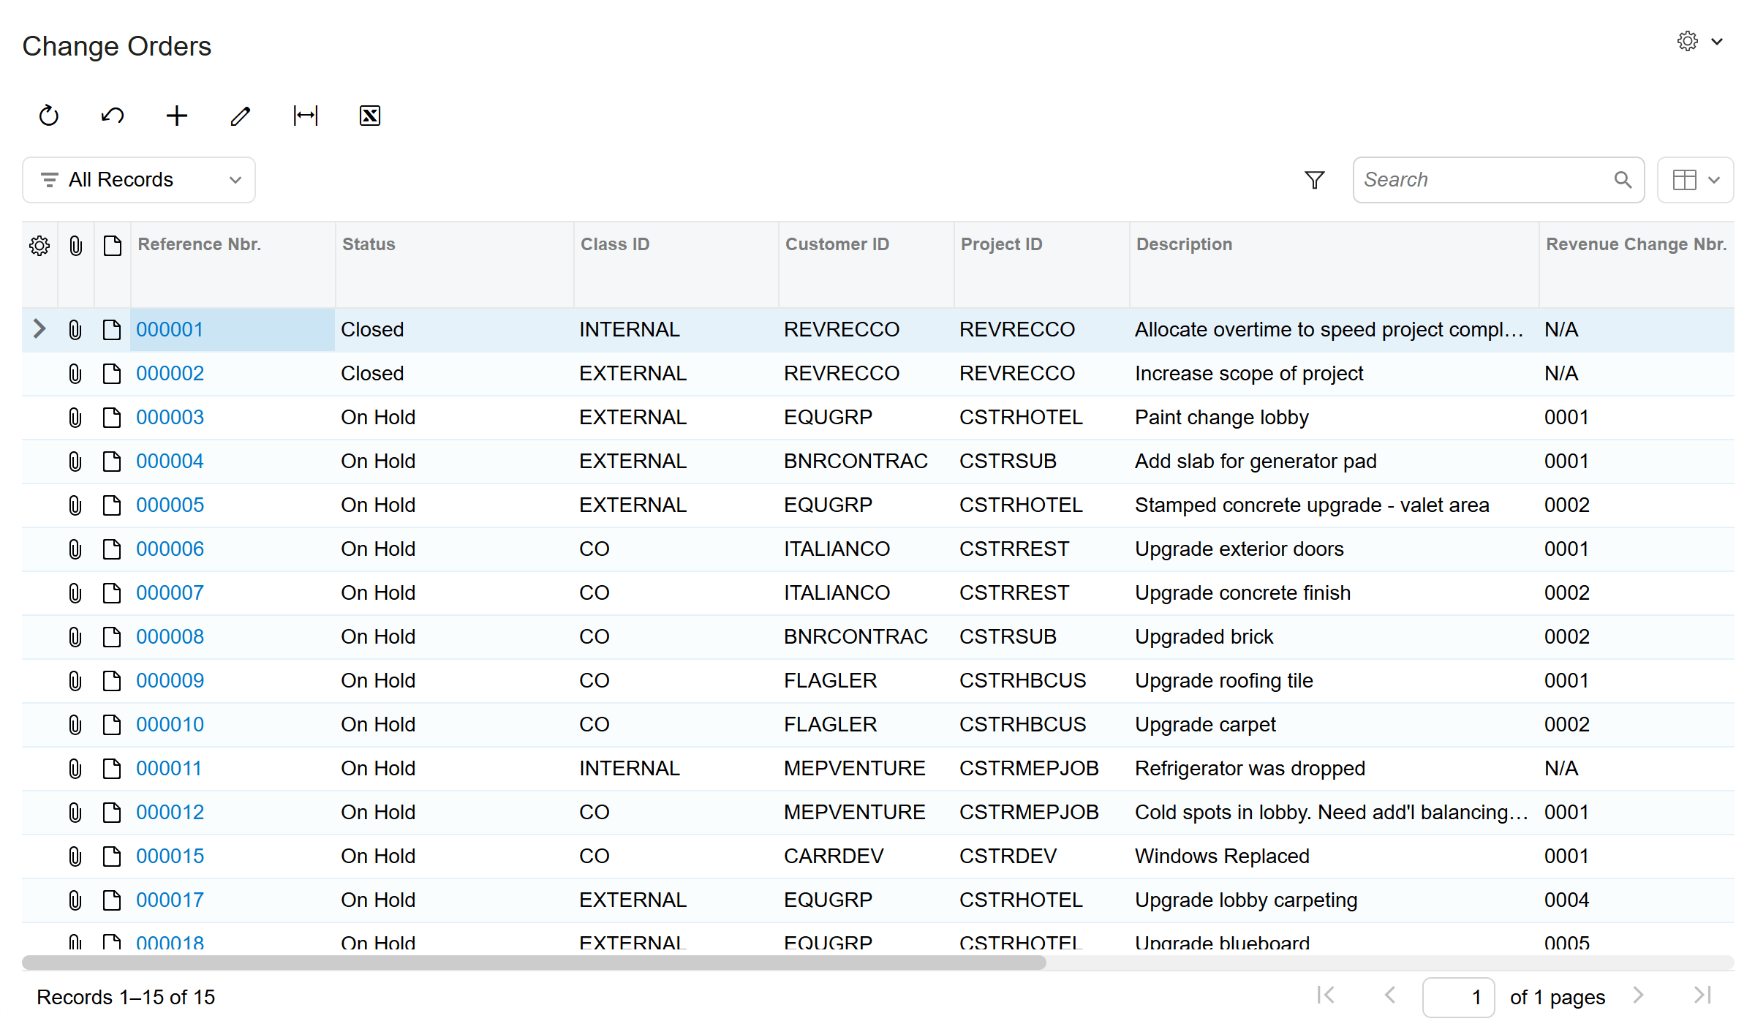Open note for row 000002
The height and width of the screenshot is (1024, 1755).
click(112, 374)
